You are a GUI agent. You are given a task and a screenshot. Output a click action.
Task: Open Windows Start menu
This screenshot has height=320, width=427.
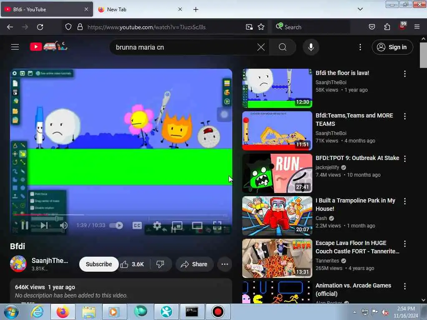coord(11,312)
